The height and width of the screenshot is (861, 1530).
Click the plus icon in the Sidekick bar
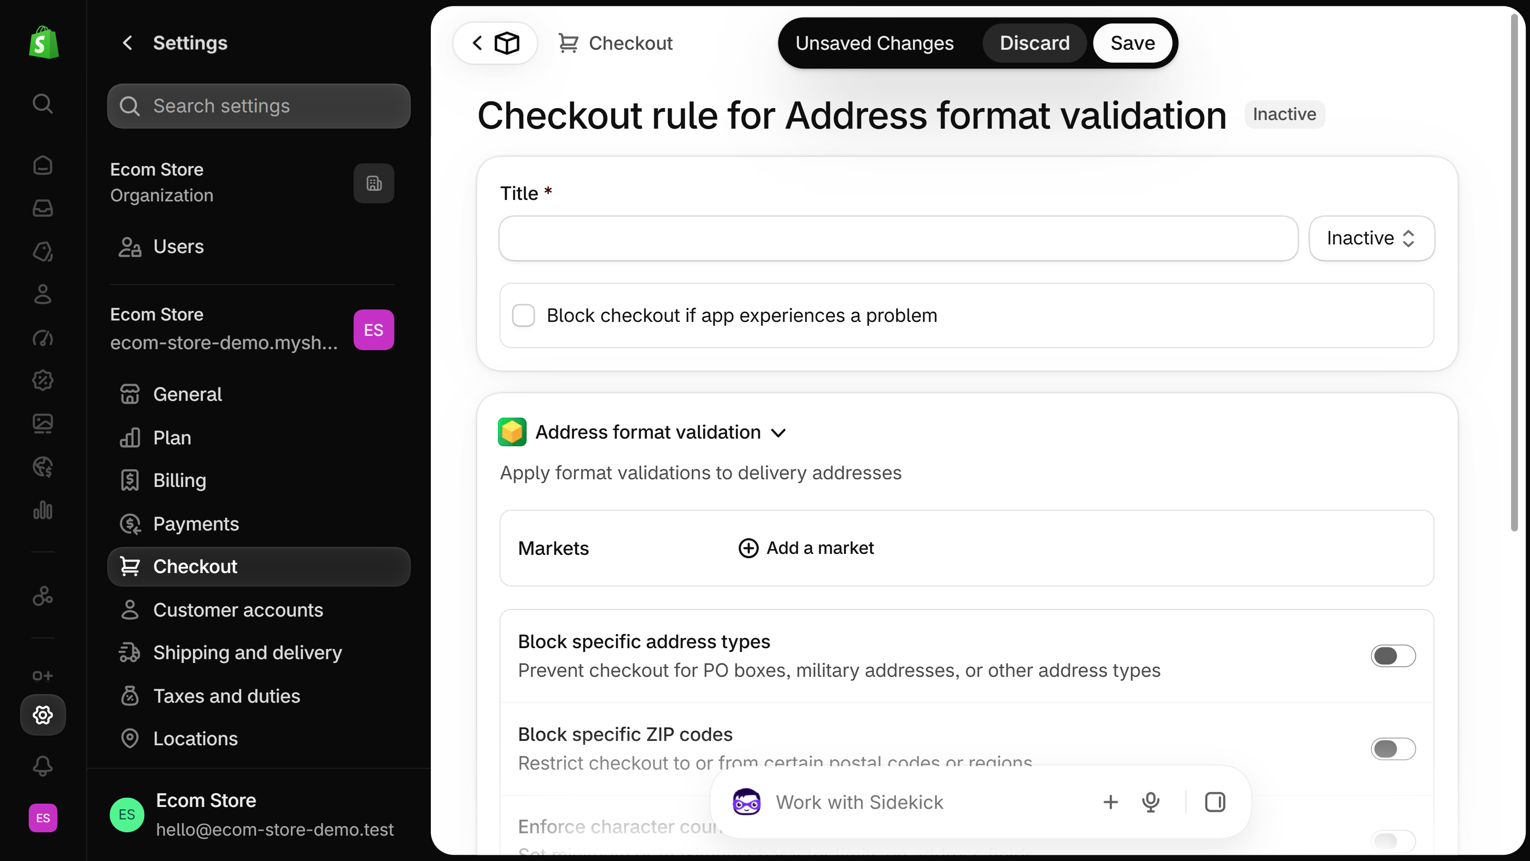click(1110, 802)
